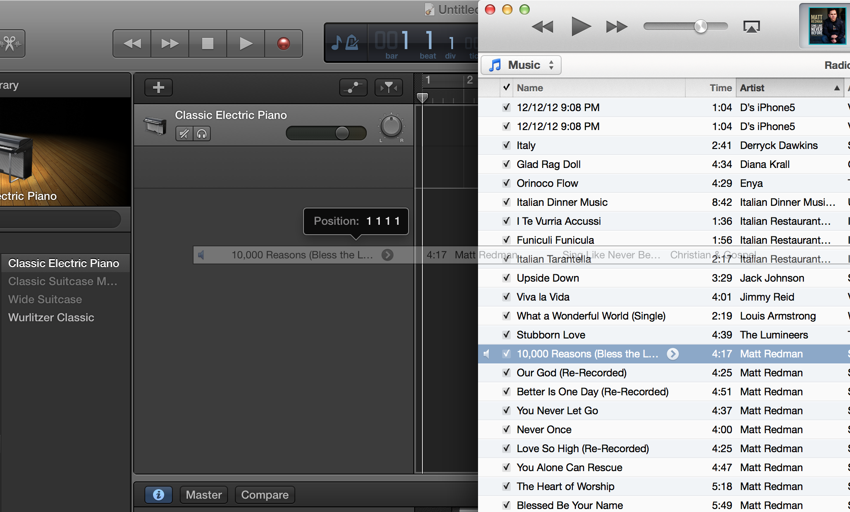Viewport: 850px width, 512px height.
Task: Click GarageBand play button
Action: click(x=246, y=43)
